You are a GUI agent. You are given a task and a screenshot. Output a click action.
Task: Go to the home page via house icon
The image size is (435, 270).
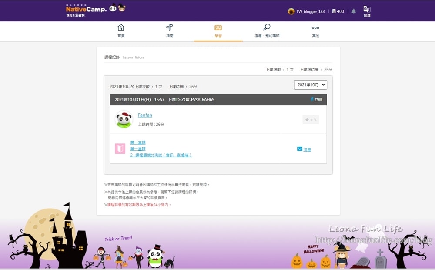click(x=121, y=30)
